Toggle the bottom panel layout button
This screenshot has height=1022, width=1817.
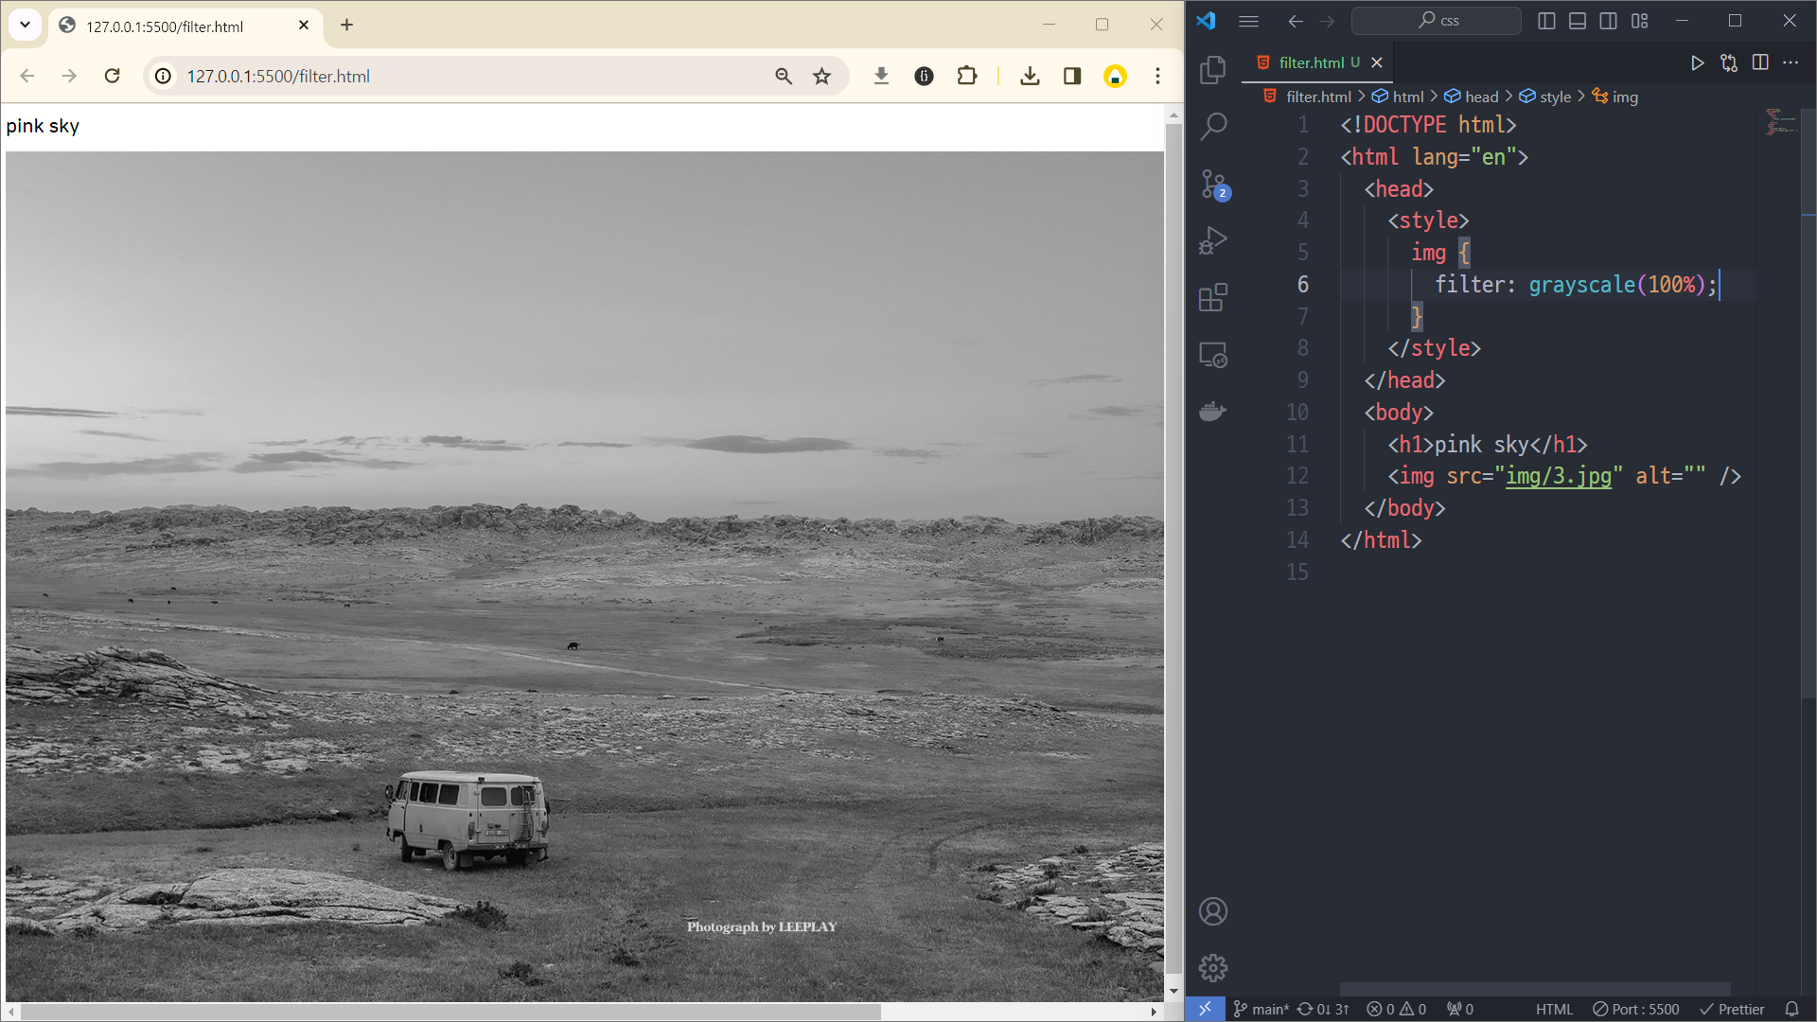[x=1577, y=21]
